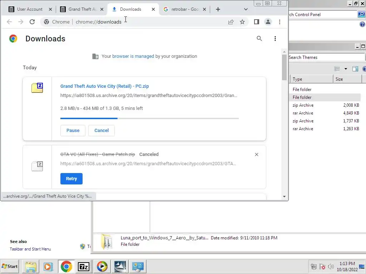
Task: Change the view icon in Explorer window
Action: tap(337, 69)
